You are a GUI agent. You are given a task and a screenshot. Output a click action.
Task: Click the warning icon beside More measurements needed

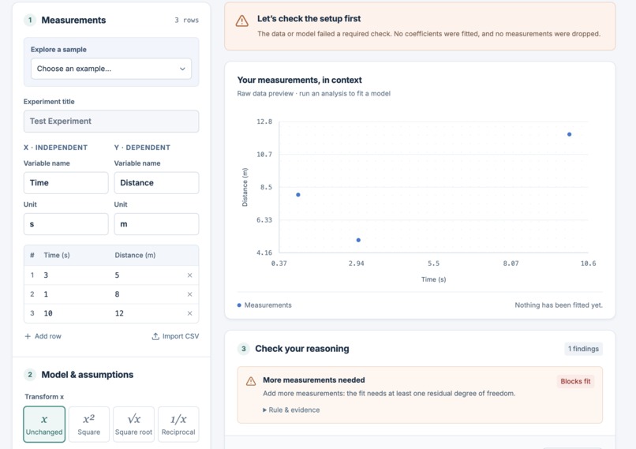[251, 381]
